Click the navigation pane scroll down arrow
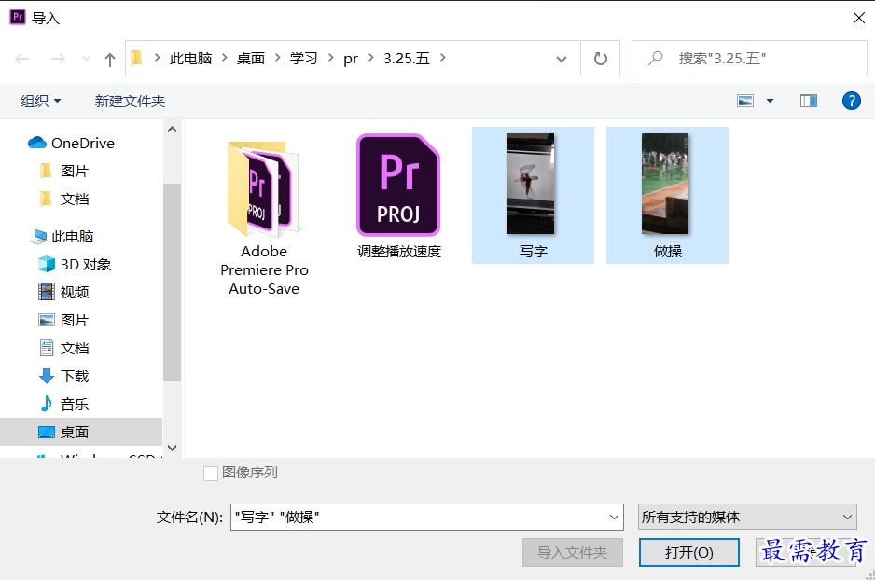This screenshot has height=580, width=875. pyautogui.click(x=172, y=448)
